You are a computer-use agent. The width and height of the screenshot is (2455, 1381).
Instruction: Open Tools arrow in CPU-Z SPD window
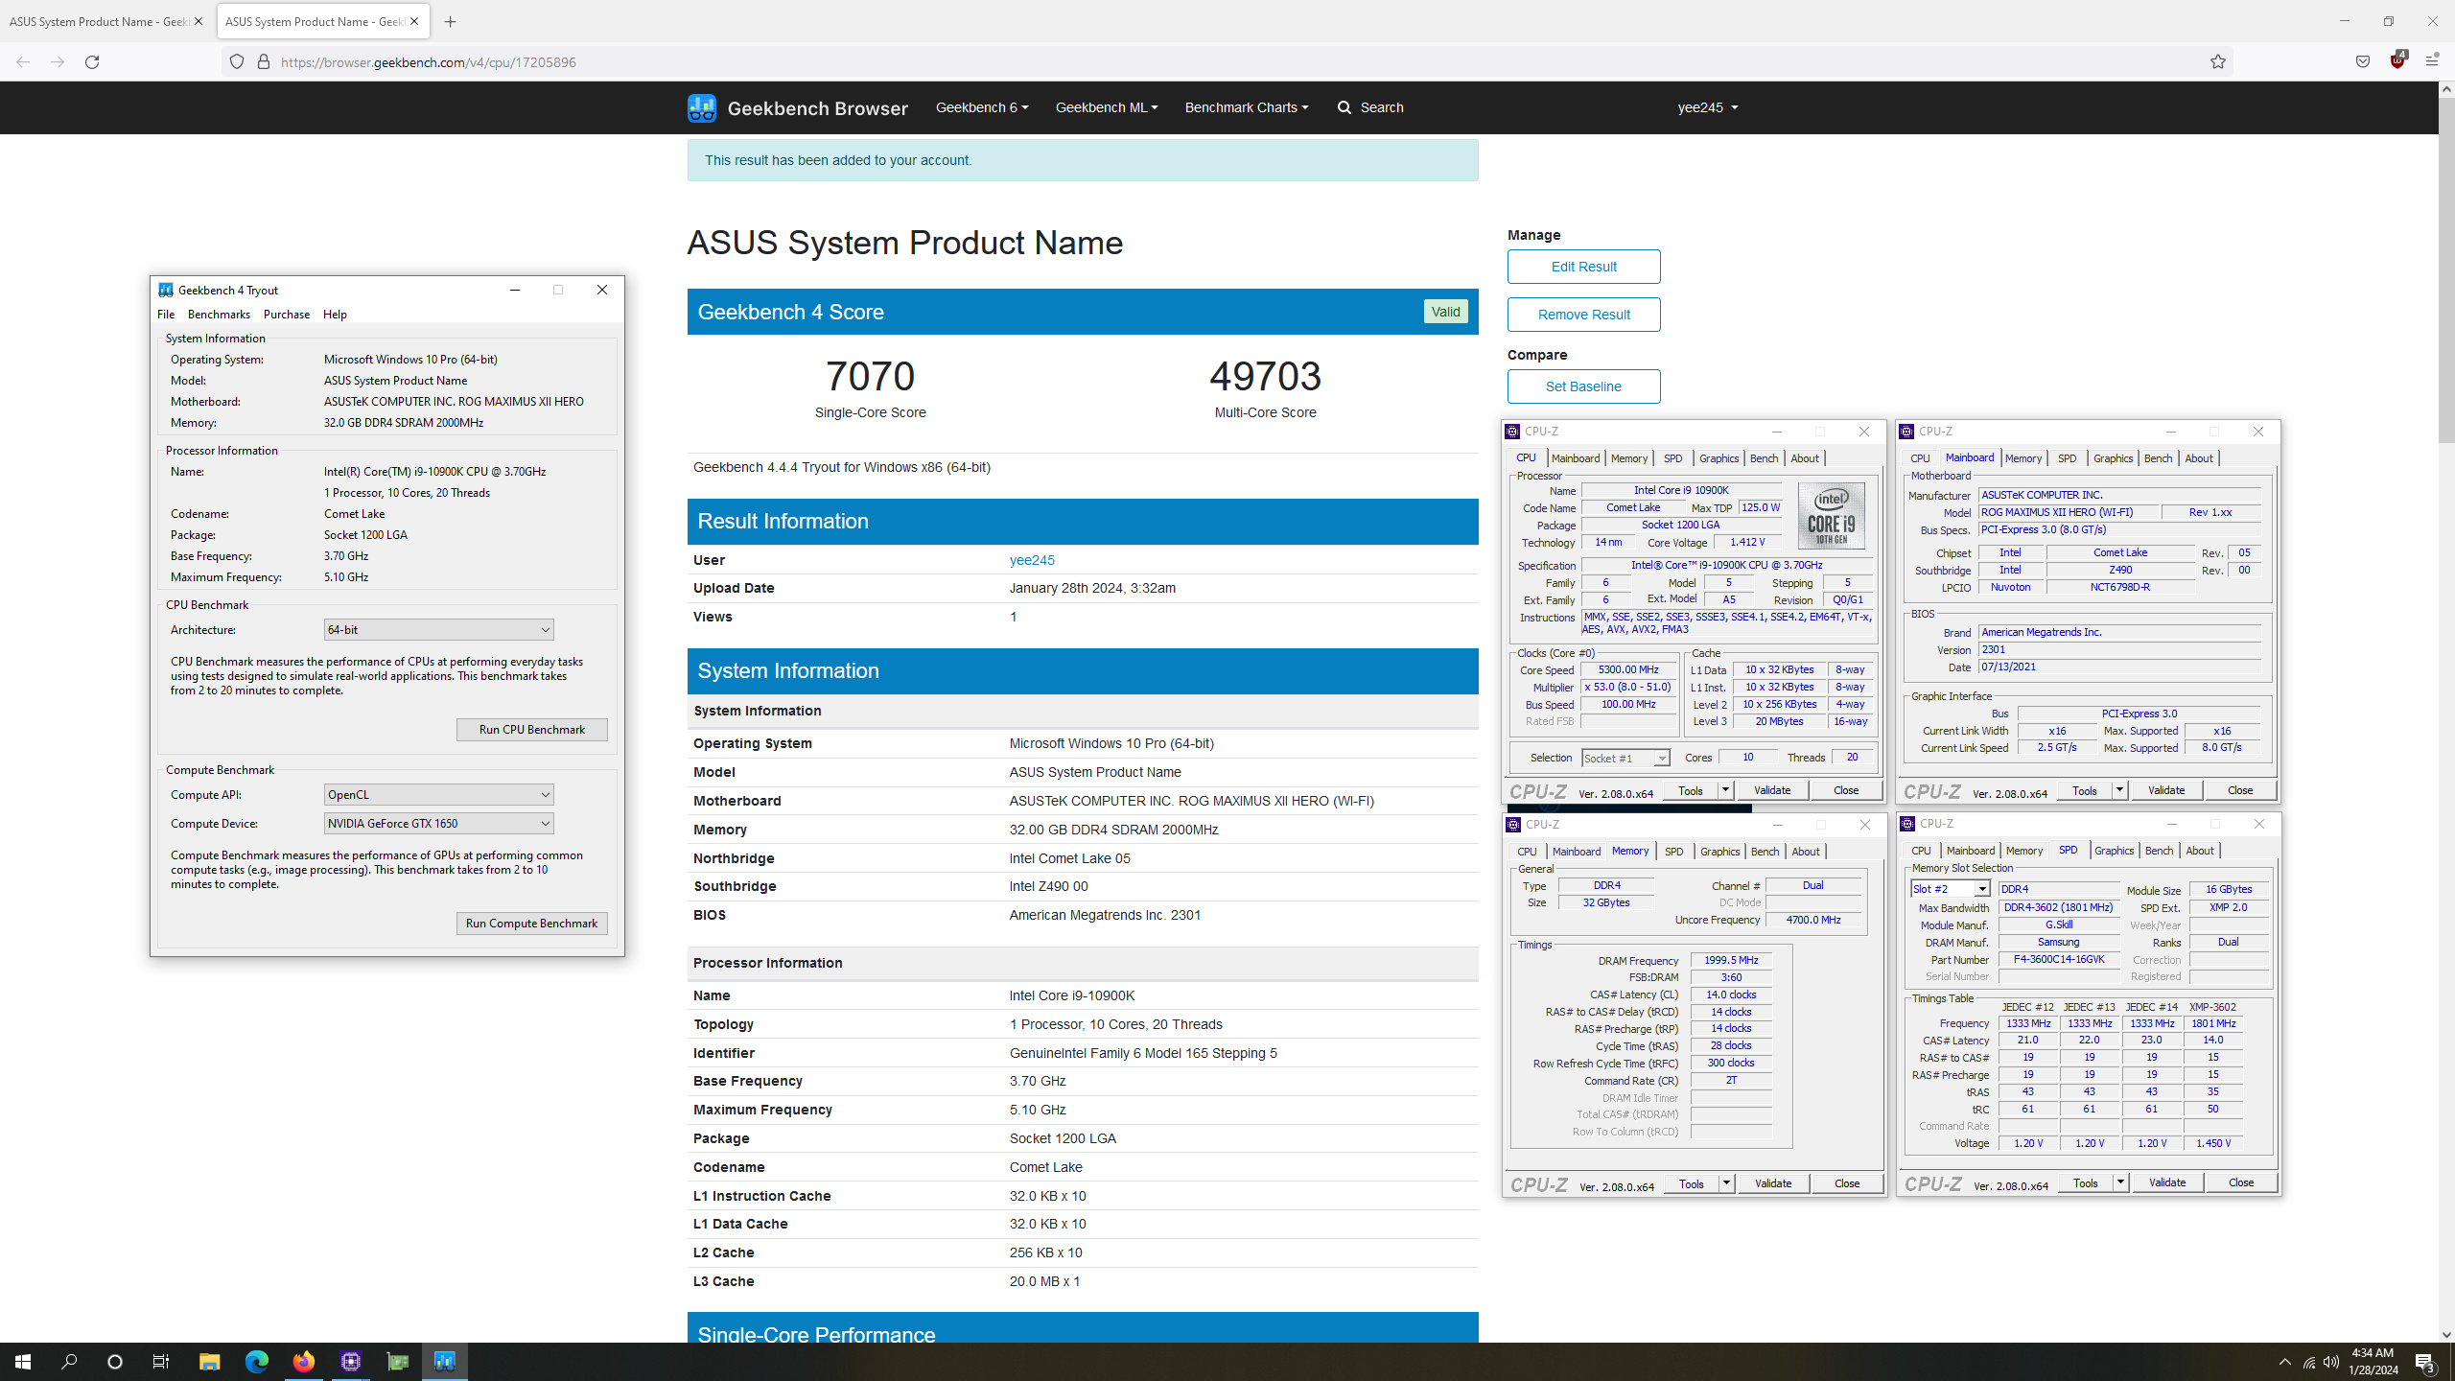click(2119, 1182)
